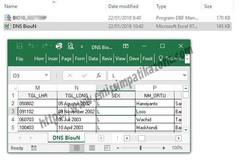The width and height of the screenshot is (241, 162).
Task: Click vertical scrollbar down arrow
Action: (186, 130)
